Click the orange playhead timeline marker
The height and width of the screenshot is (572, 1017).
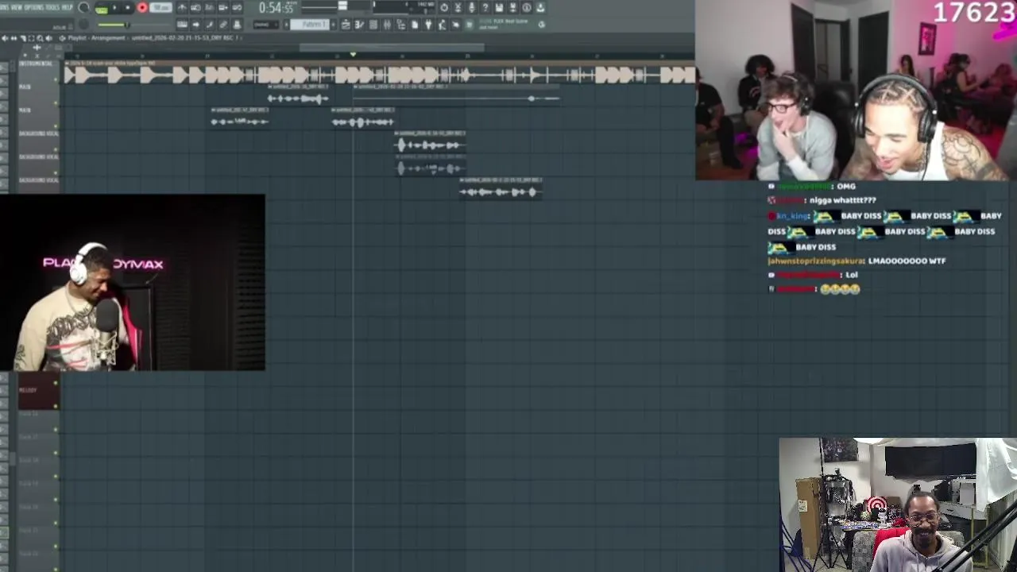353,55
